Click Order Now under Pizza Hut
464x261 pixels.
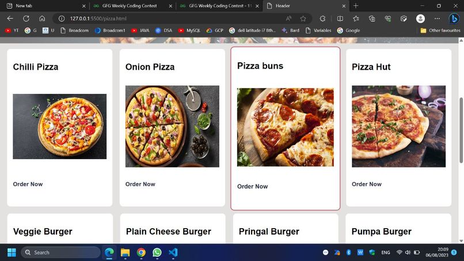coord(367,184)
